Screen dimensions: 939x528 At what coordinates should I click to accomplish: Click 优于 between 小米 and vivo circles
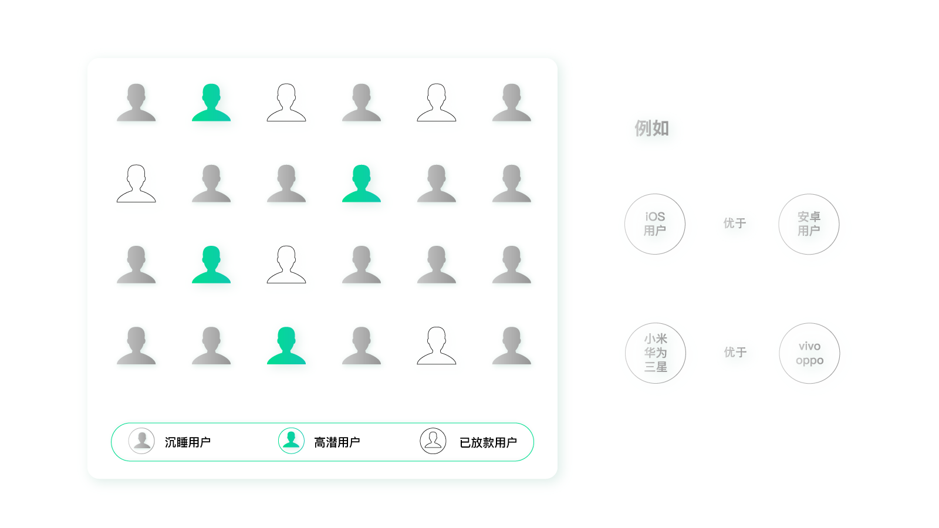pos(735,352)
